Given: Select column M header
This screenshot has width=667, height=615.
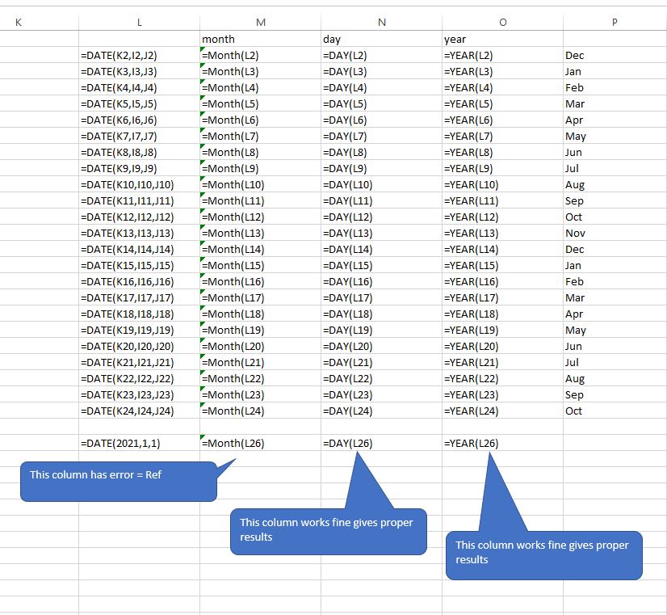Looking at the screenshot, I should point(260,23).
